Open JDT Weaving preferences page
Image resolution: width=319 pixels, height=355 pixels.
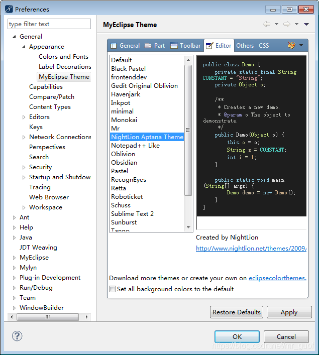point(38,248)
